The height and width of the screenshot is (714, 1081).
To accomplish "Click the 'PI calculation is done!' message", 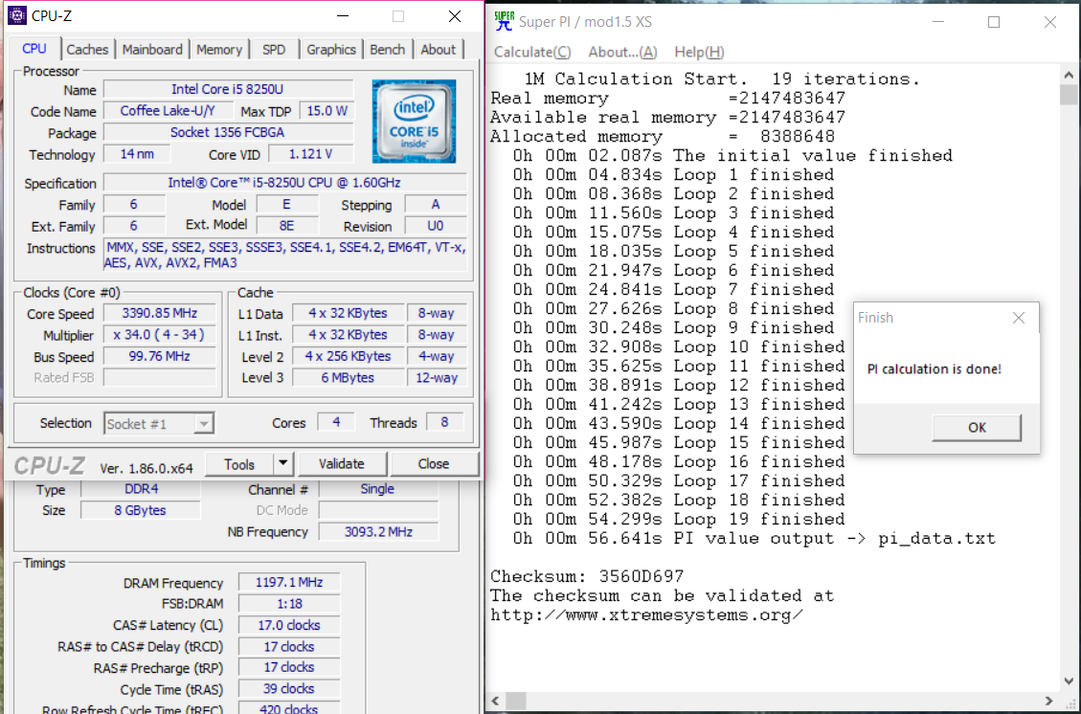I will click(x=935, y=369).
